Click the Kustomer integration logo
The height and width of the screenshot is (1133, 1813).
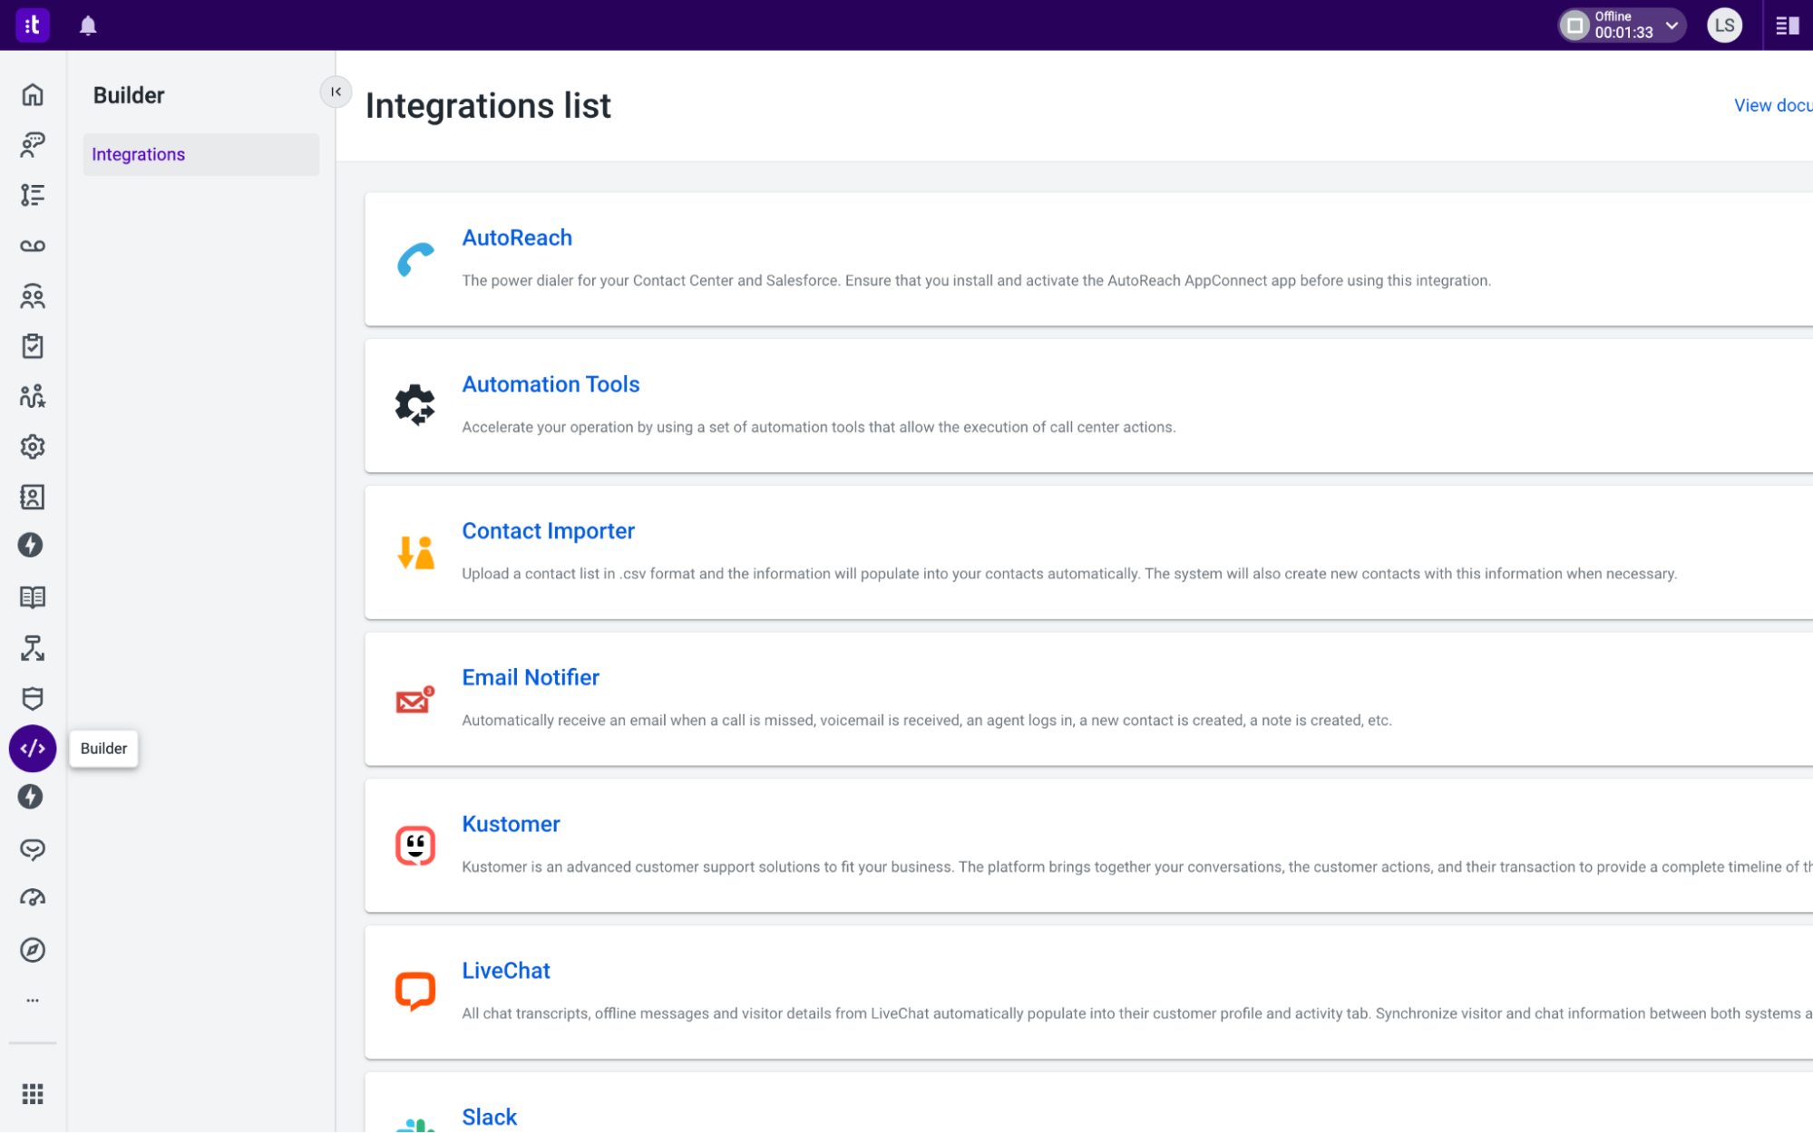415,846
